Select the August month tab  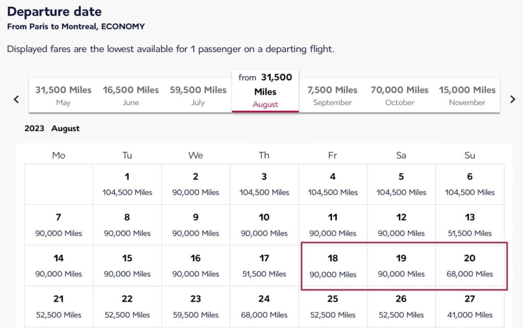coord(265,91)
